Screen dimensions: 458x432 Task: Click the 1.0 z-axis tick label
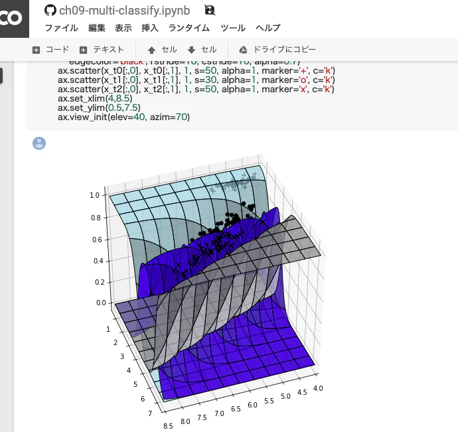point(94,195)
